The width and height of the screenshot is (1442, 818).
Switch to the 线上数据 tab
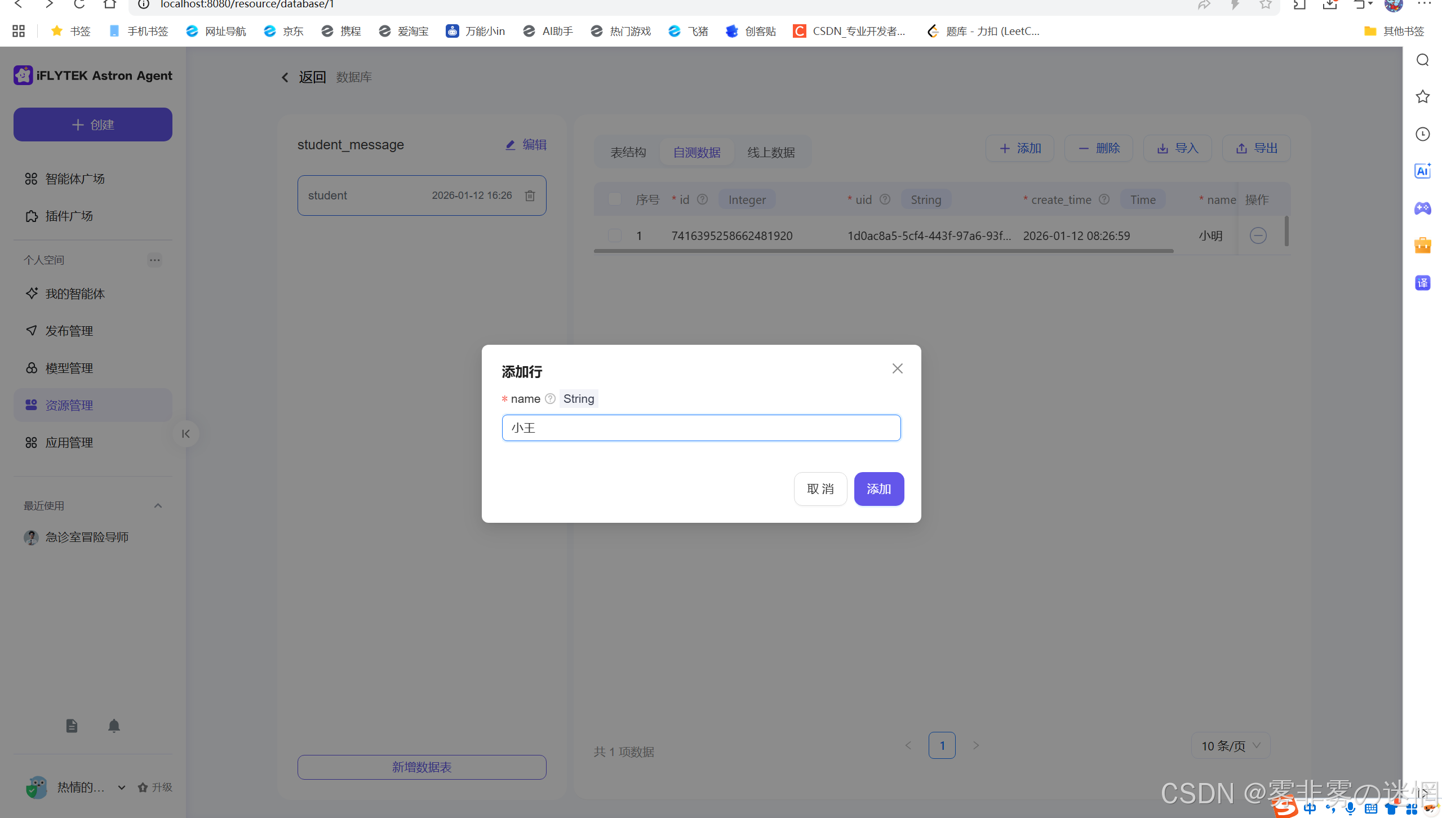(771, 153)
